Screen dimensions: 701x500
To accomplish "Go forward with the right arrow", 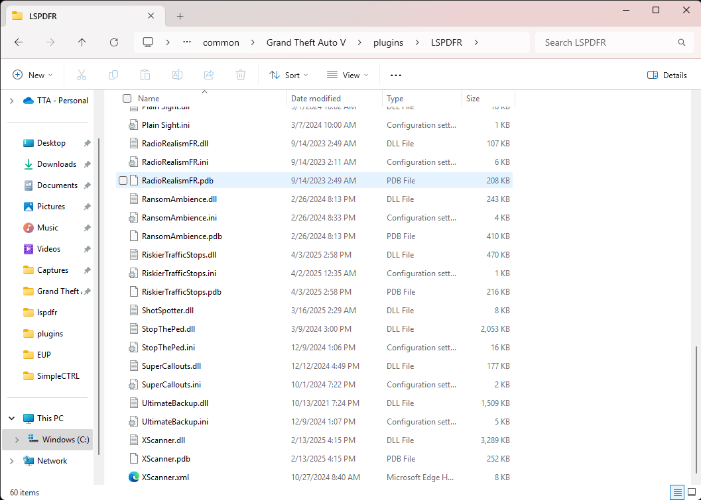I will 50,42.
